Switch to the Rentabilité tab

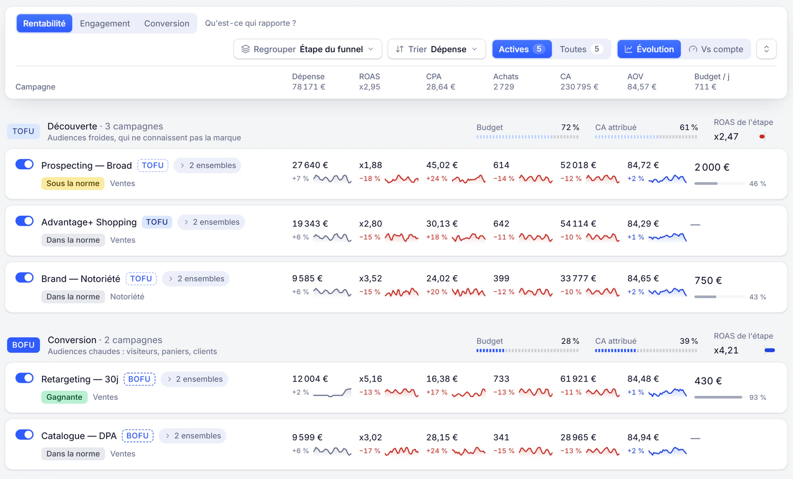pyautogui.click(x=44, y=23)
